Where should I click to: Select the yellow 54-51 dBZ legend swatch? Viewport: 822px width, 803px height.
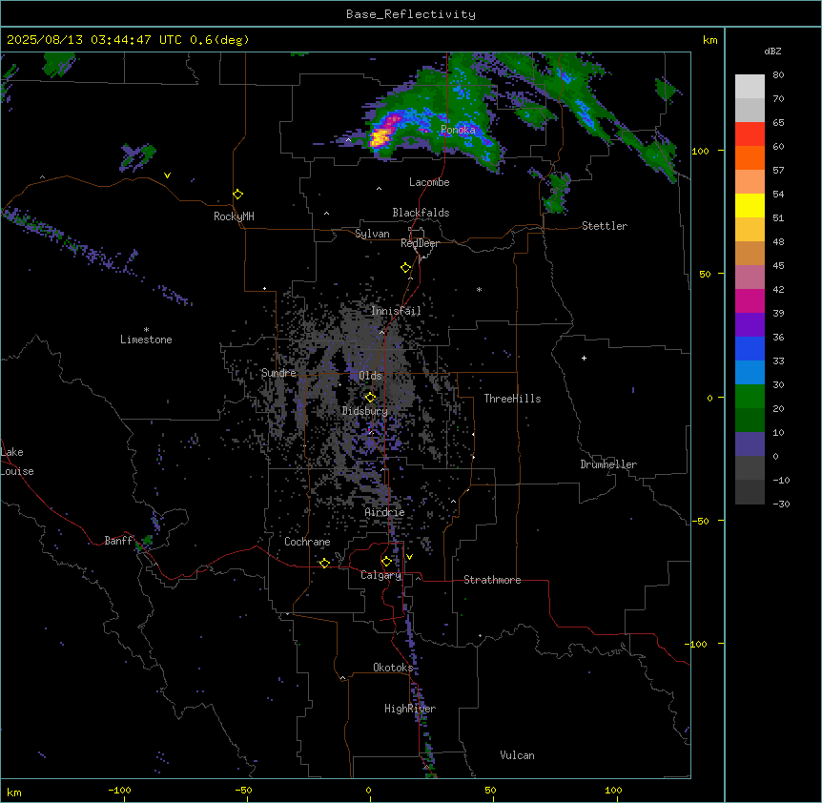750,205
